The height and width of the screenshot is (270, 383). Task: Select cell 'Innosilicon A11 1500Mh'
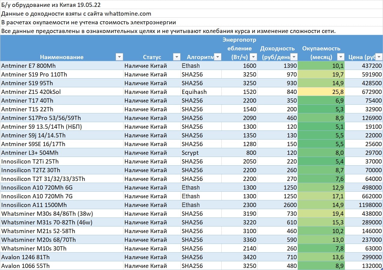pyautogui.click(x=62, y=205)
